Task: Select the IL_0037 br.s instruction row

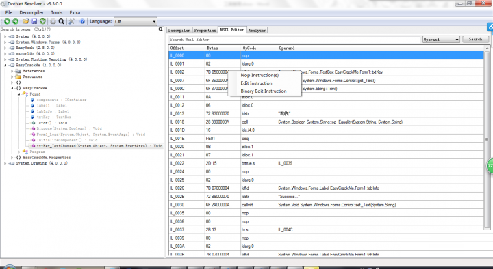Action: pos(327,229)
